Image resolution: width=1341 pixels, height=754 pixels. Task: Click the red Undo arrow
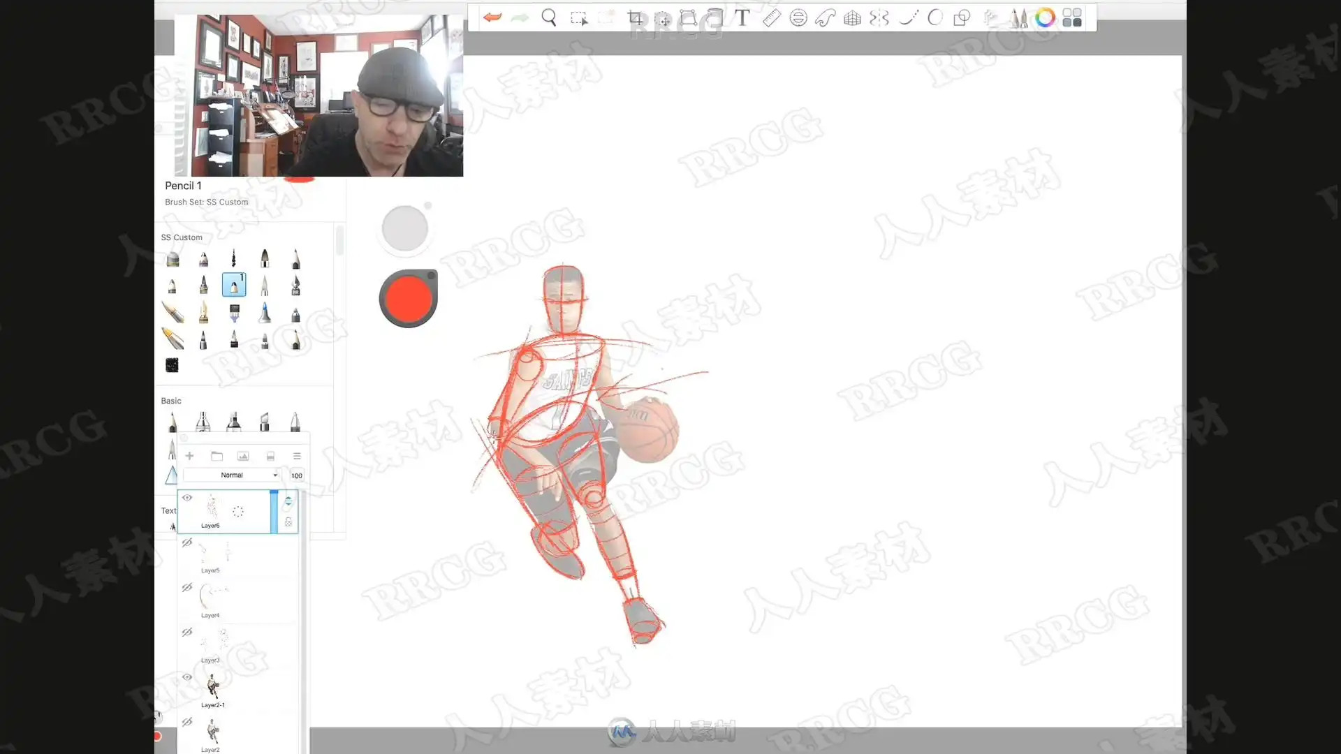[492, 17]
